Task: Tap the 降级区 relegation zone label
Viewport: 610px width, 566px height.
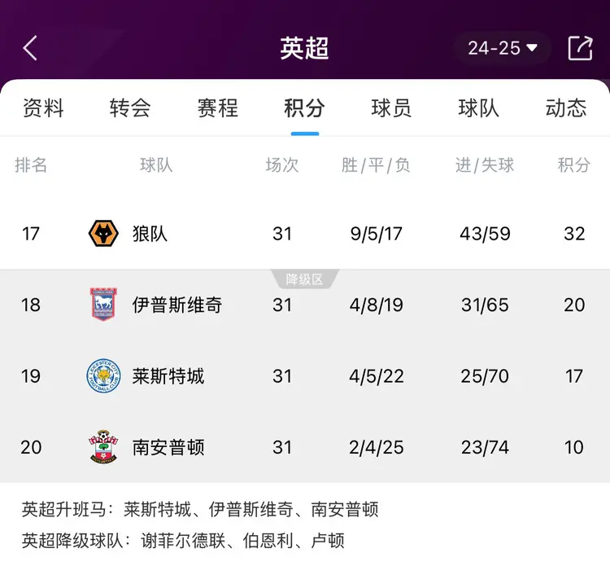Action: point(304,279)
